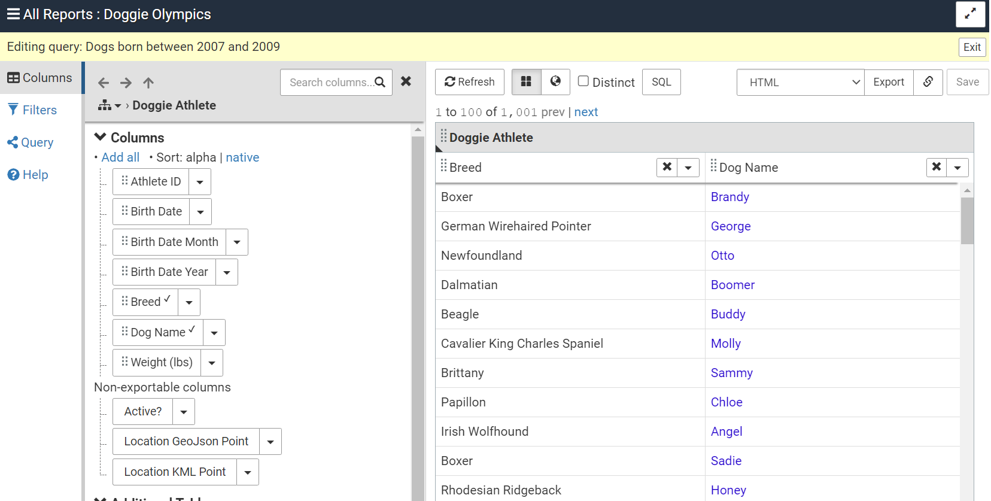The image size is (991, 501).
Task: Collapse the Columns section chevron
Action: [101, 137]
